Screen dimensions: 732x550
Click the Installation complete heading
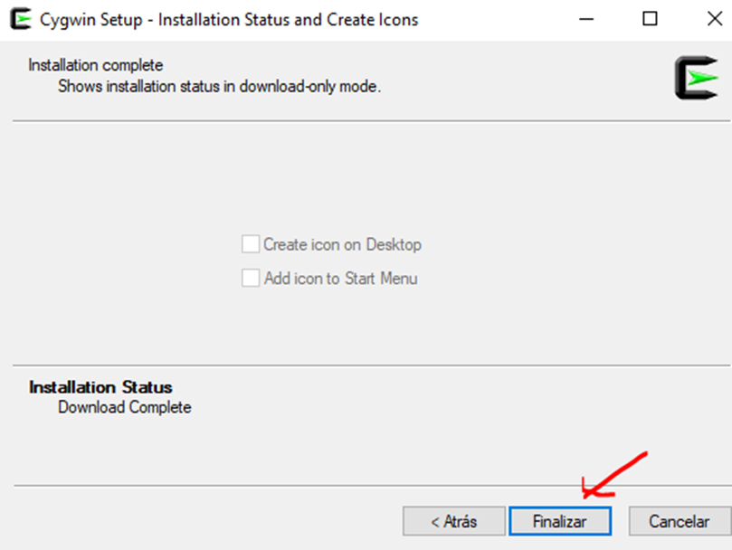point(95,65)
